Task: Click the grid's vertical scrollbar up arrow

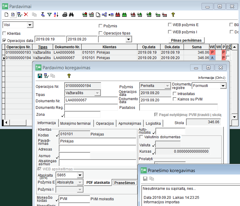Action: coord(235,47)
